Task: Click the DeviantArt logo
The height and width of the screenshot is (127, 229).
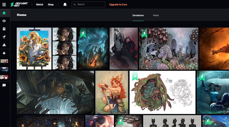Action: 19,5
